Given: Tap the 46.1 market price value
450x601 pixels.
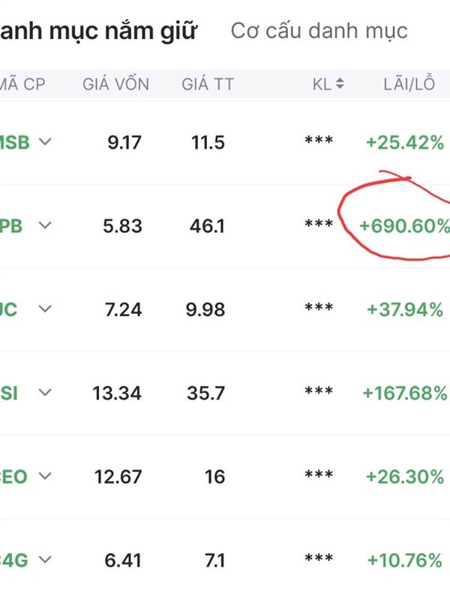Looking at the screenshot, I should pyautogui.click(x=208, y=225).
